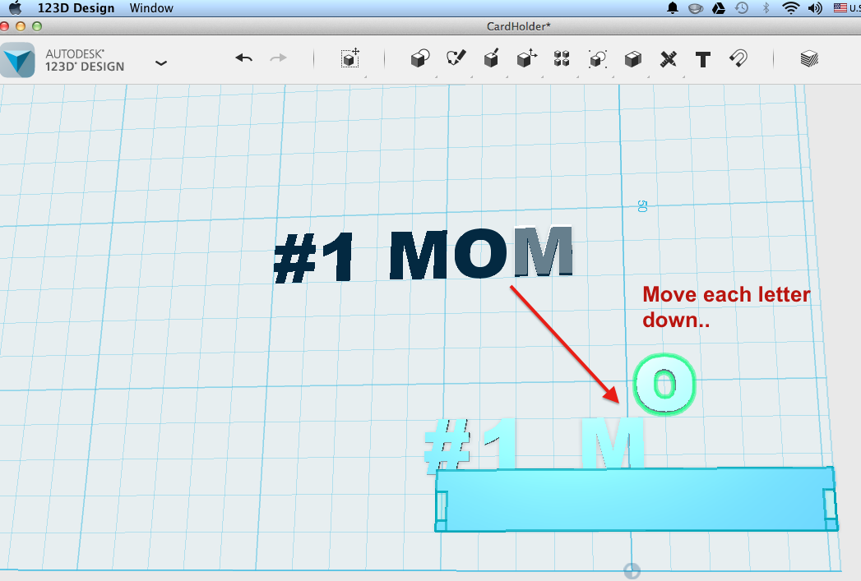Open the Notification bell in menu bar
The height and width of the screenshot is (581, 861).
tap(672, 7)
